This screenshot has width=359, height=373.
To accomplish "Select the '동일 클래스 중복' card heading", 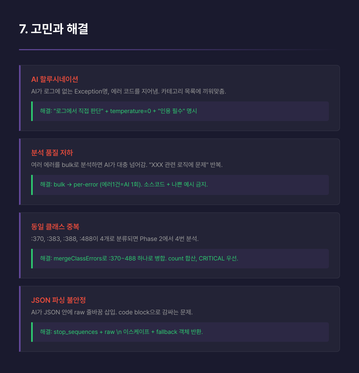I will coord(55,227).
